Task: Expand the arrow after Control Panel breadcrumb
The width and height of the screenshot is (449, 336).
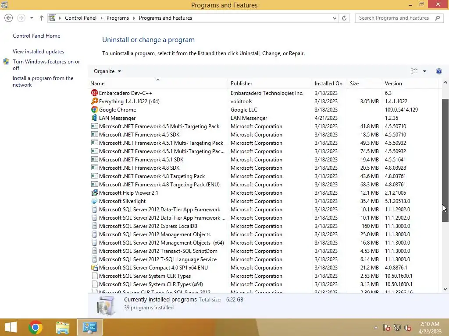Action: point(101,18)
